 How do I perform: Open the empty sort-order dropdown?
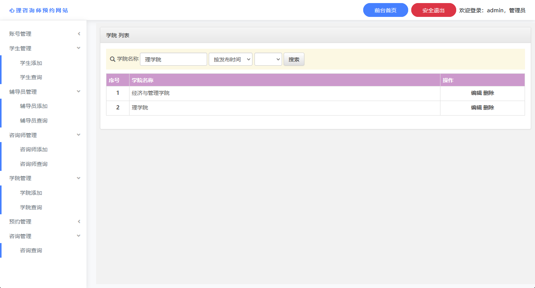click(x=268, y=59)
